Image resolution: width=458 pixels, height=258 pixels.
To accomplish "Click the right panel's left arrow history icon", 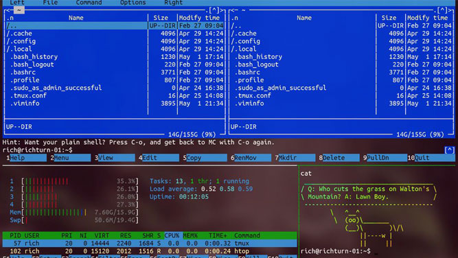I will (236, 10).
